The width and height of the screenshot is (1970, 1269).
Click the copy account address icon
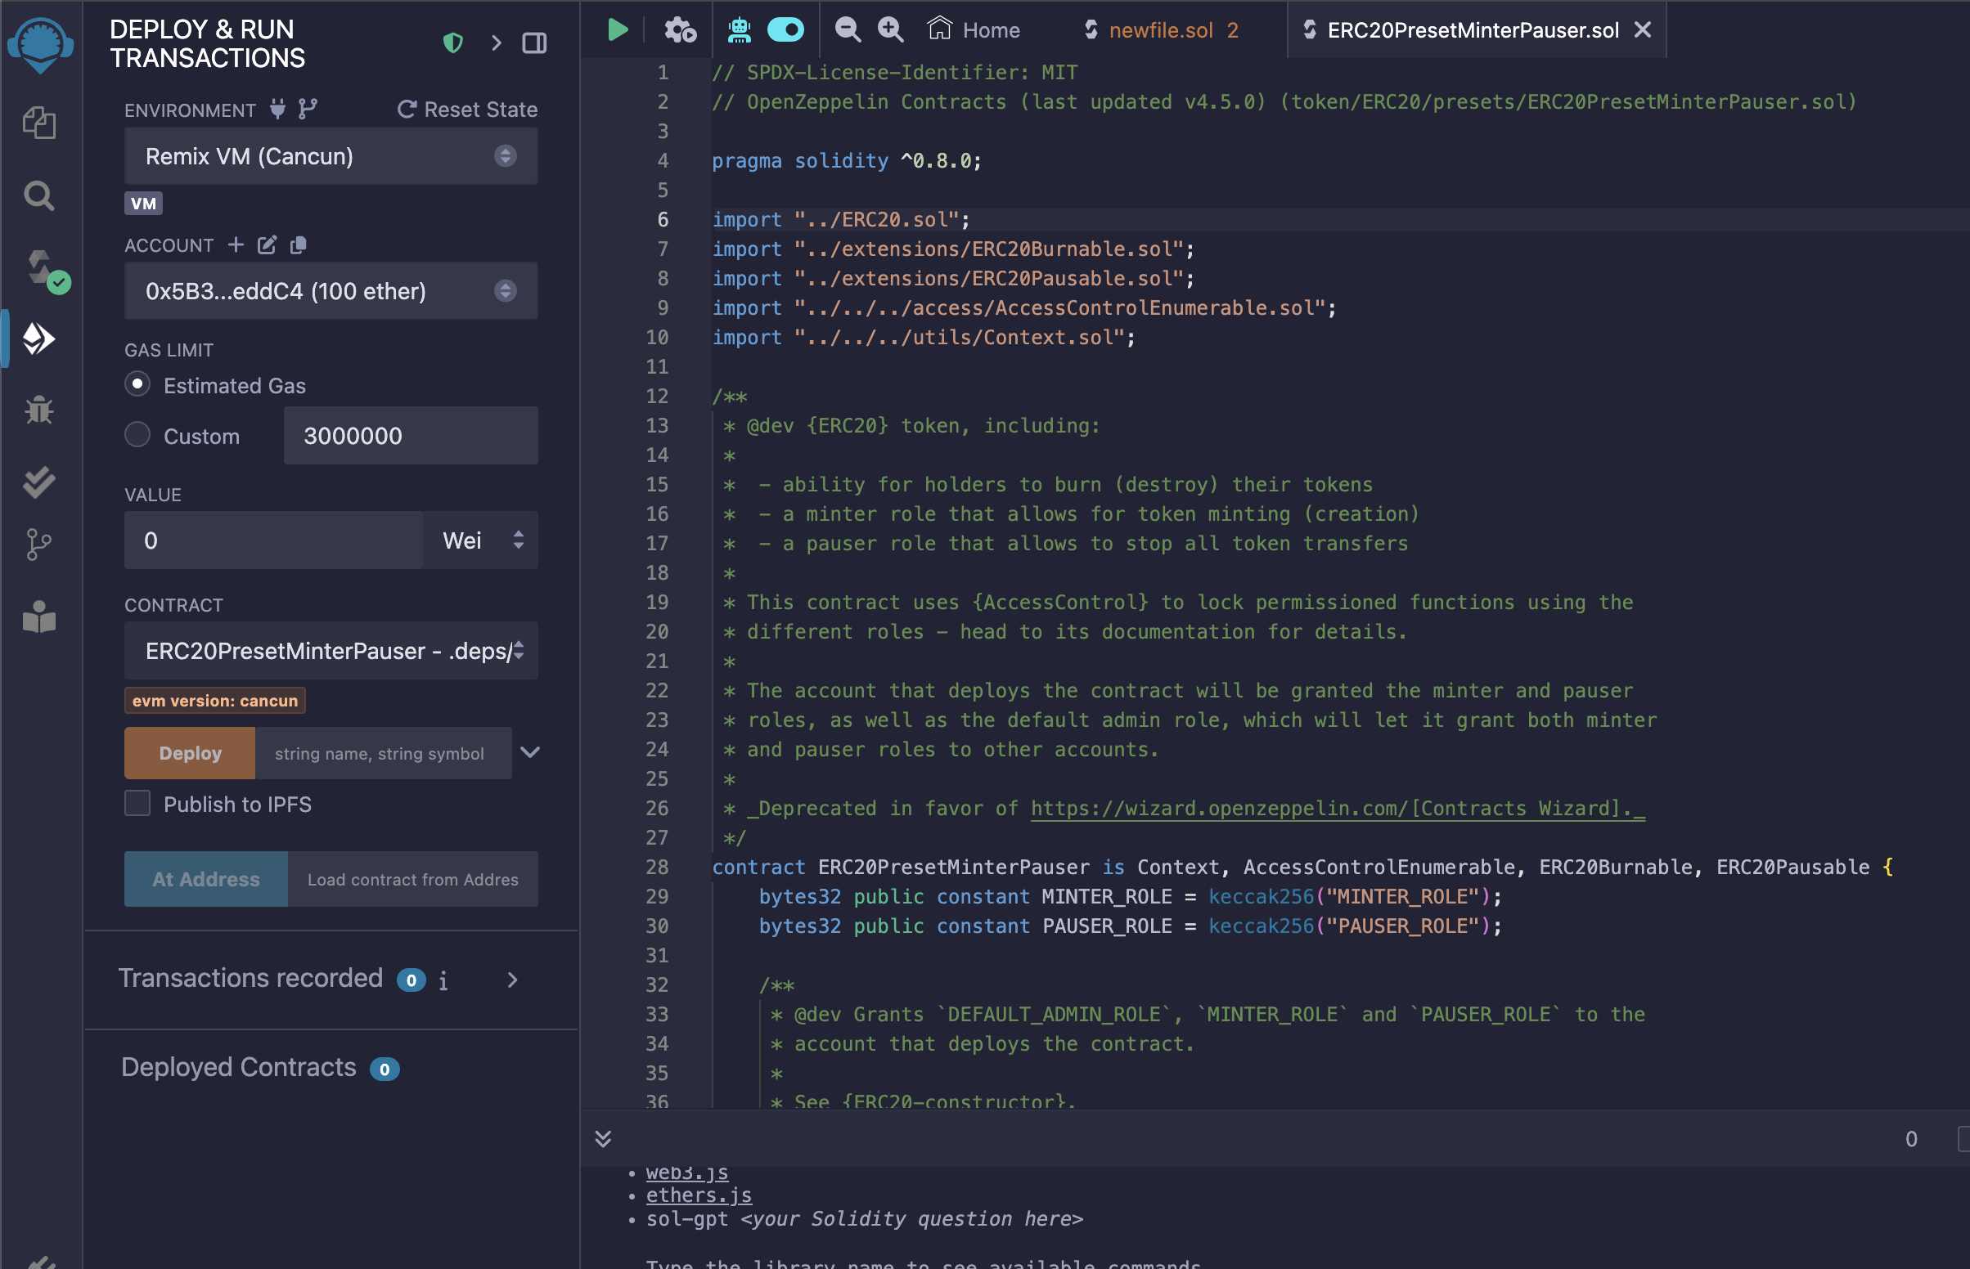click(x=299, y=244)
